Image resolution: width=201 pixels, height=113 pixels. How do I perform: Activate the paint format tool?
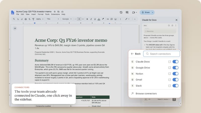[x=33, y=19]
